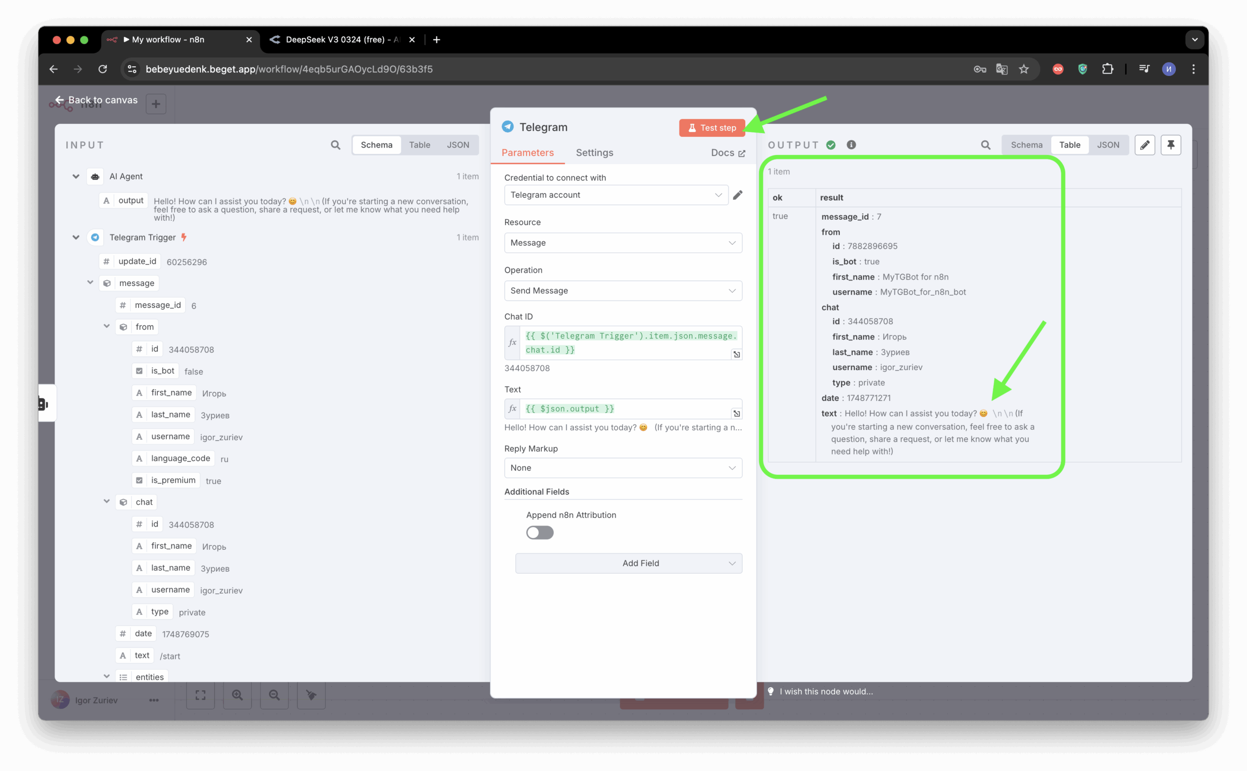Viewport: 1247px width, 771px height.
Task: Edit Telegram credential with pencil icon
Action: pyautogui.click(x=737, y=195)
